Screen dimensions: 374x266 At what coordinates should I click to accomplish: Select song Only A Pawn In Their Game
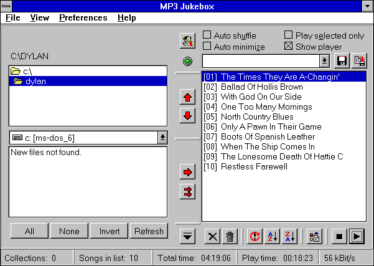(284, 126)
